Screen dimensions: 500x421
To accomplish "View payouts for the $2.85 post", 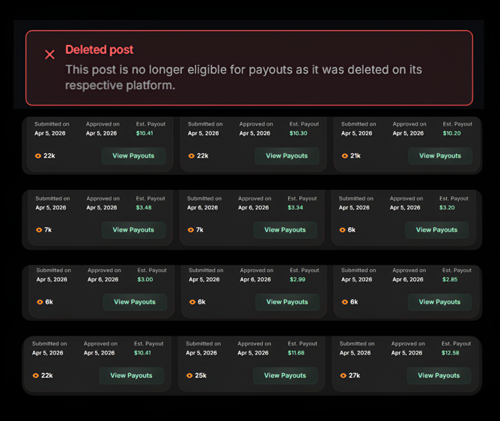I will pos(439,302).
